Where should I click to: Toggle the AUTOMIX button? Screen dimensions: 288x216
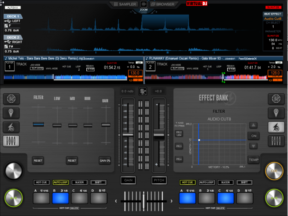click(13, 8)
